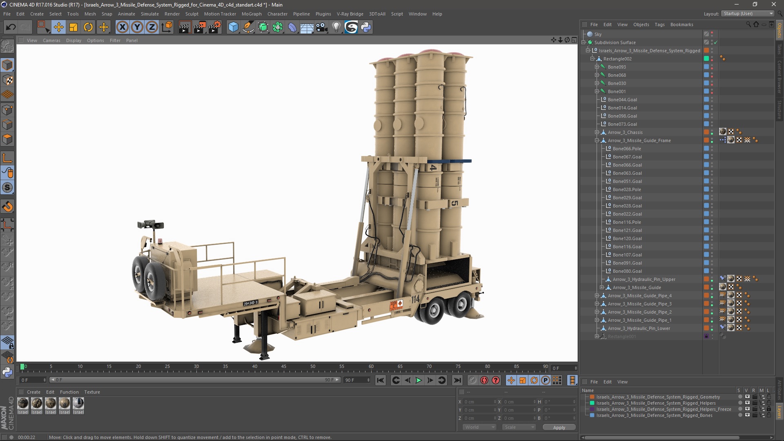This screenshot has height=441, width=784.
Task: Select the Live Selection tool
Action: pos(43,27)
